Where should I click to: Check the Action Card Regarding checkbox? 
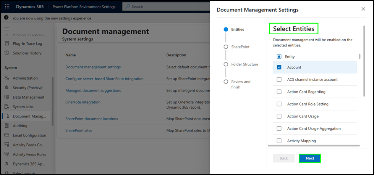[x=279, y=92]
